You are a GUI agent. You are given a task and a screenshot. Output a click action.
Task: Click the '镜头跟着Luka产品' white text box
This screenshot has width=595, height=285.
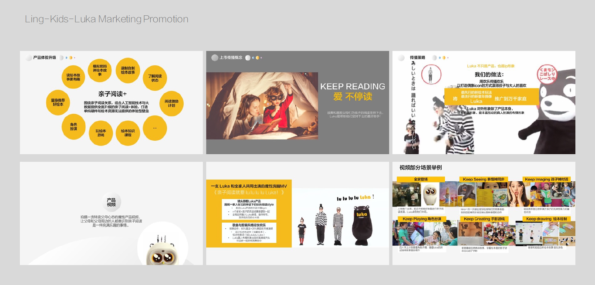(249, 210)
